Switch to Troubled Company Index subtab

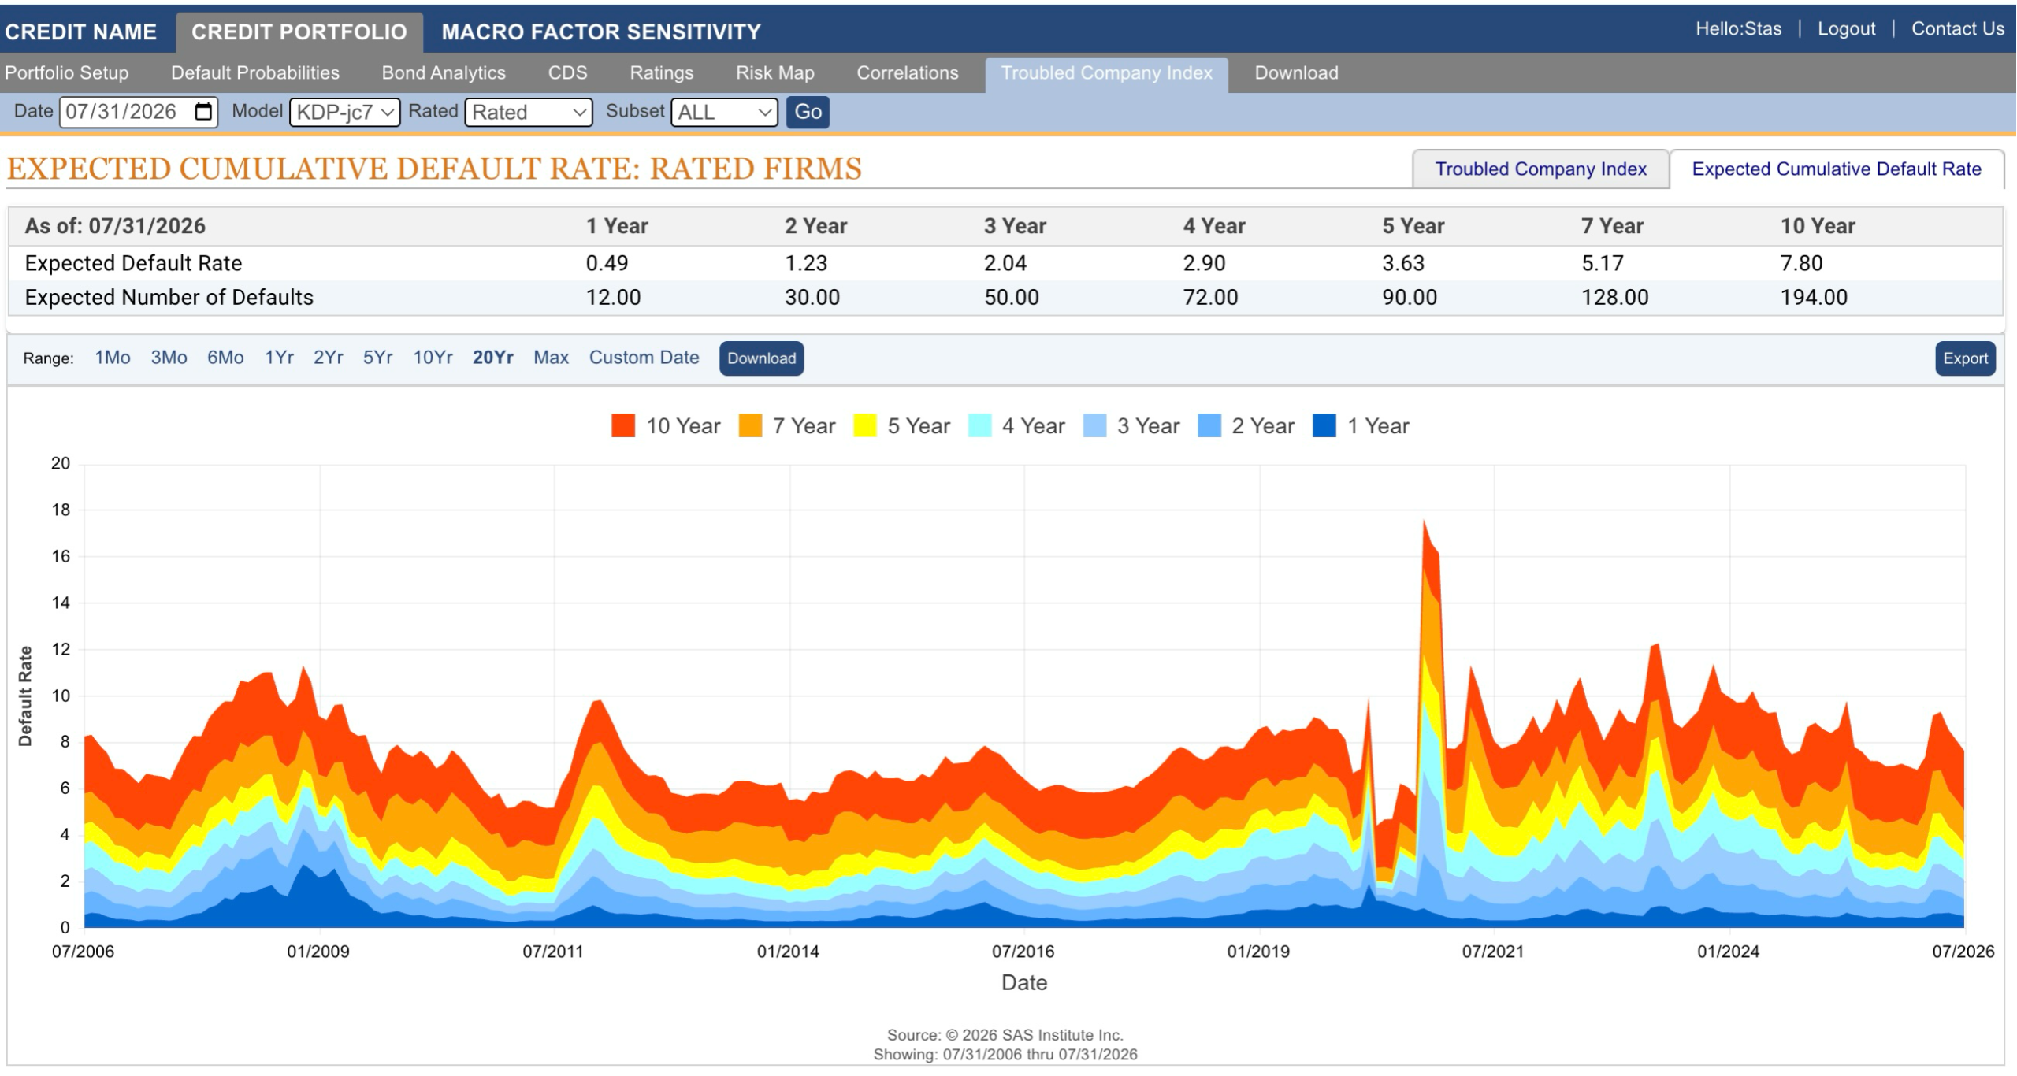pos(1540,169)
